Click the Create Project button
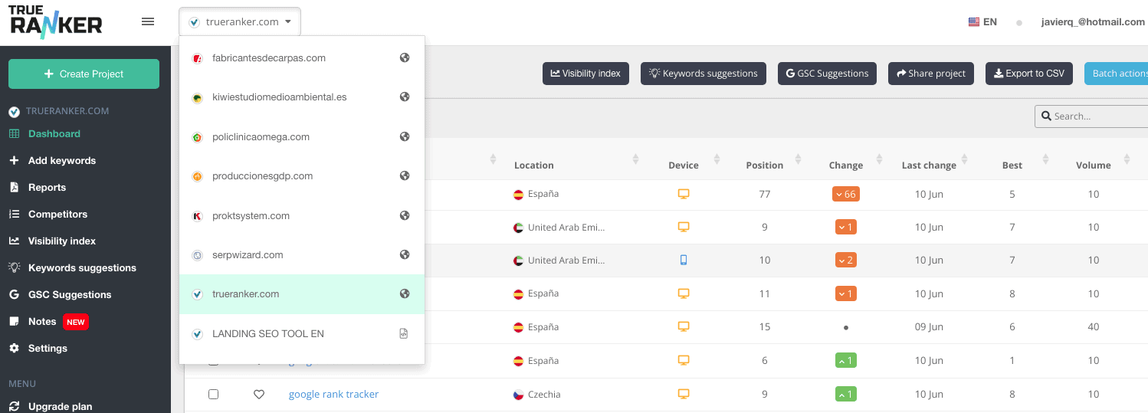1148x413 pixels. (x=84, y=74)
